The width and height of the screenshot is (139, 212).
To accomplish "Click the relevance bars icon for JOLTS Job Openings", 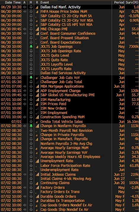I will click(37, 47).
